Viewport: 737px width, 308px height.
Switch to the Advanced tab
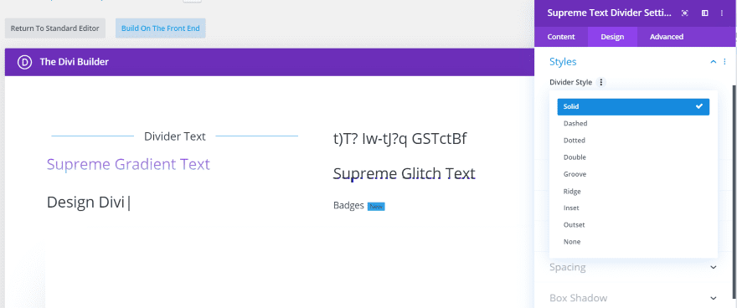[x=667, y=37]
